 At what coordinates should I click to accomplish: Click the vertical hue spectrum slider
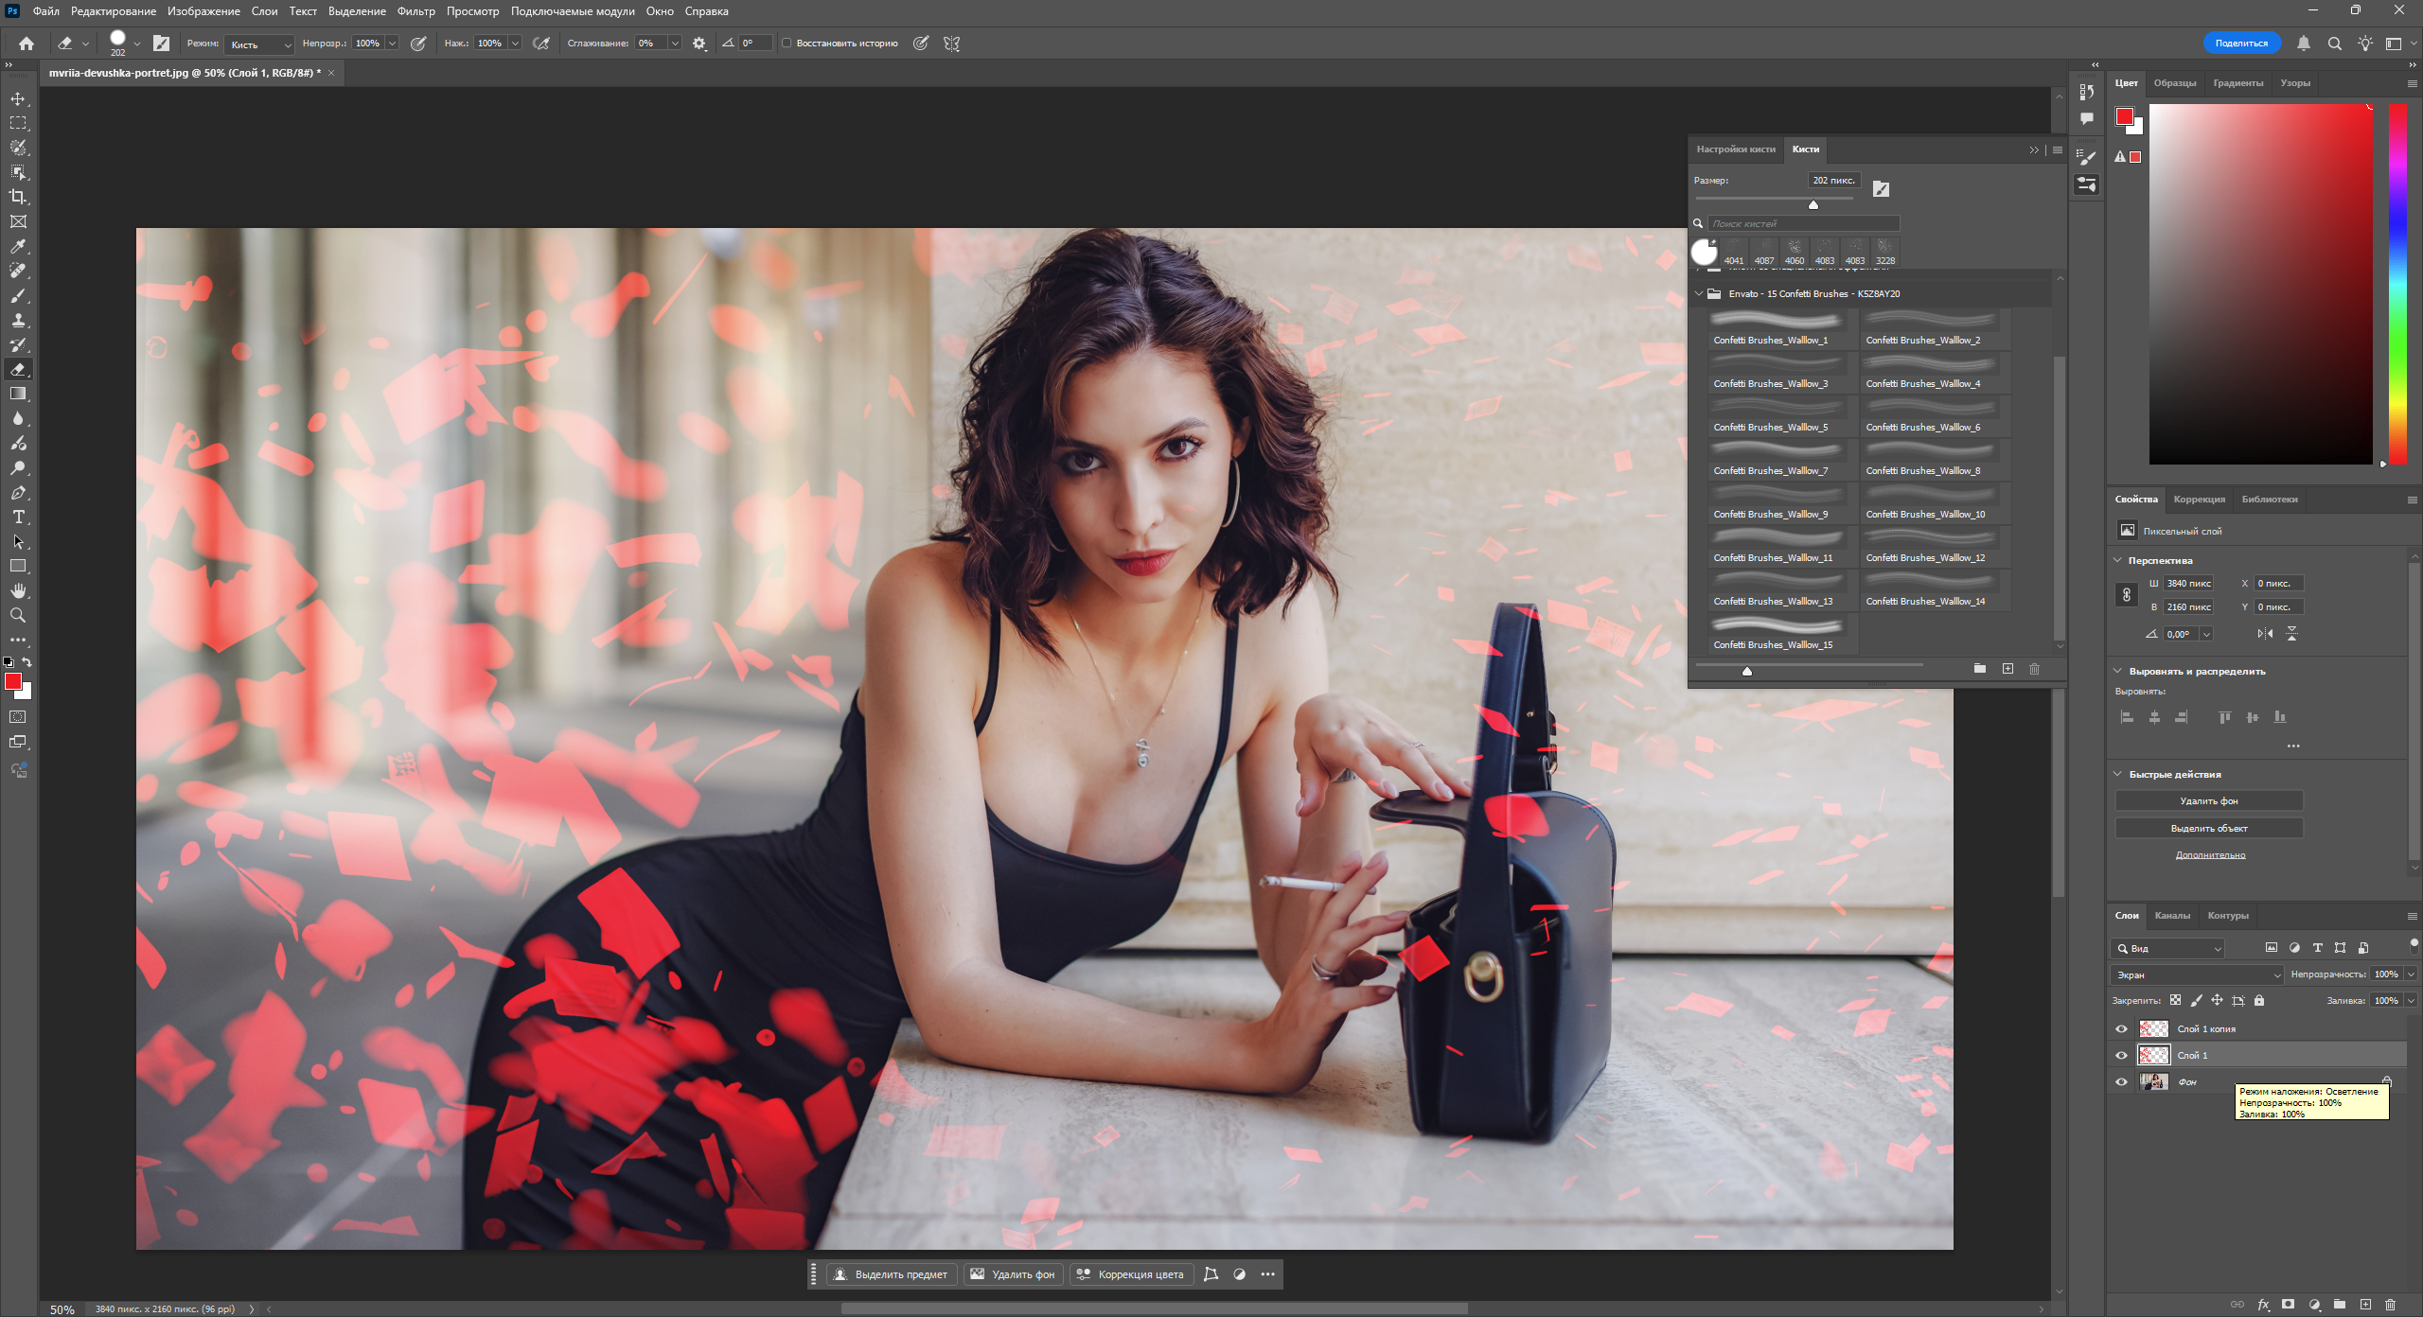click(2396, 284)
